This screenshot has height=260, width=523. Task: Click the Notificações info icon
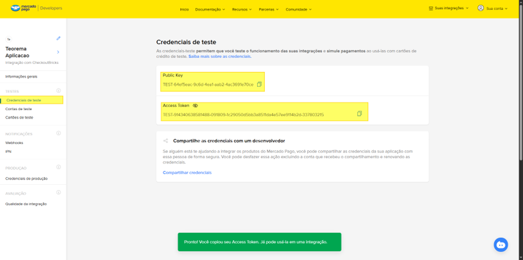(59, 133)
